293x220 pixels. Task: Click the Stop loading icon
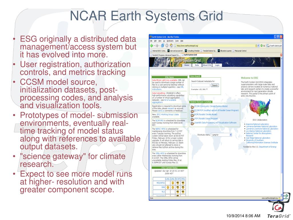pos(167,46)
